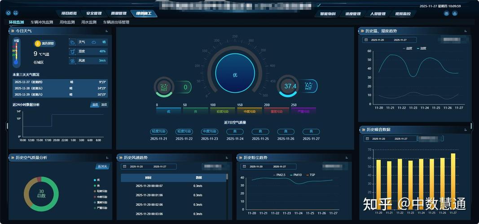Screen dimensions: 479x224
Task: Click expand icon on 历史空气质量分析 header
Action: click(x=107, y=158)
